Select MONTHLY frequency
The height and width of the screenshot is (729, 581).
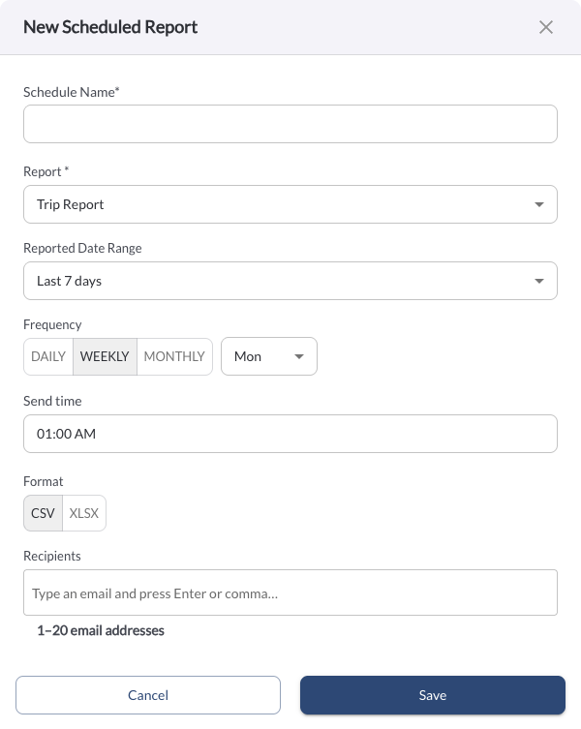pos(174,356)
